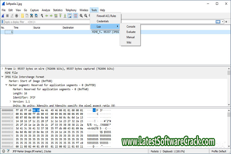Click the Reload capture file icon

pos(36,16)
